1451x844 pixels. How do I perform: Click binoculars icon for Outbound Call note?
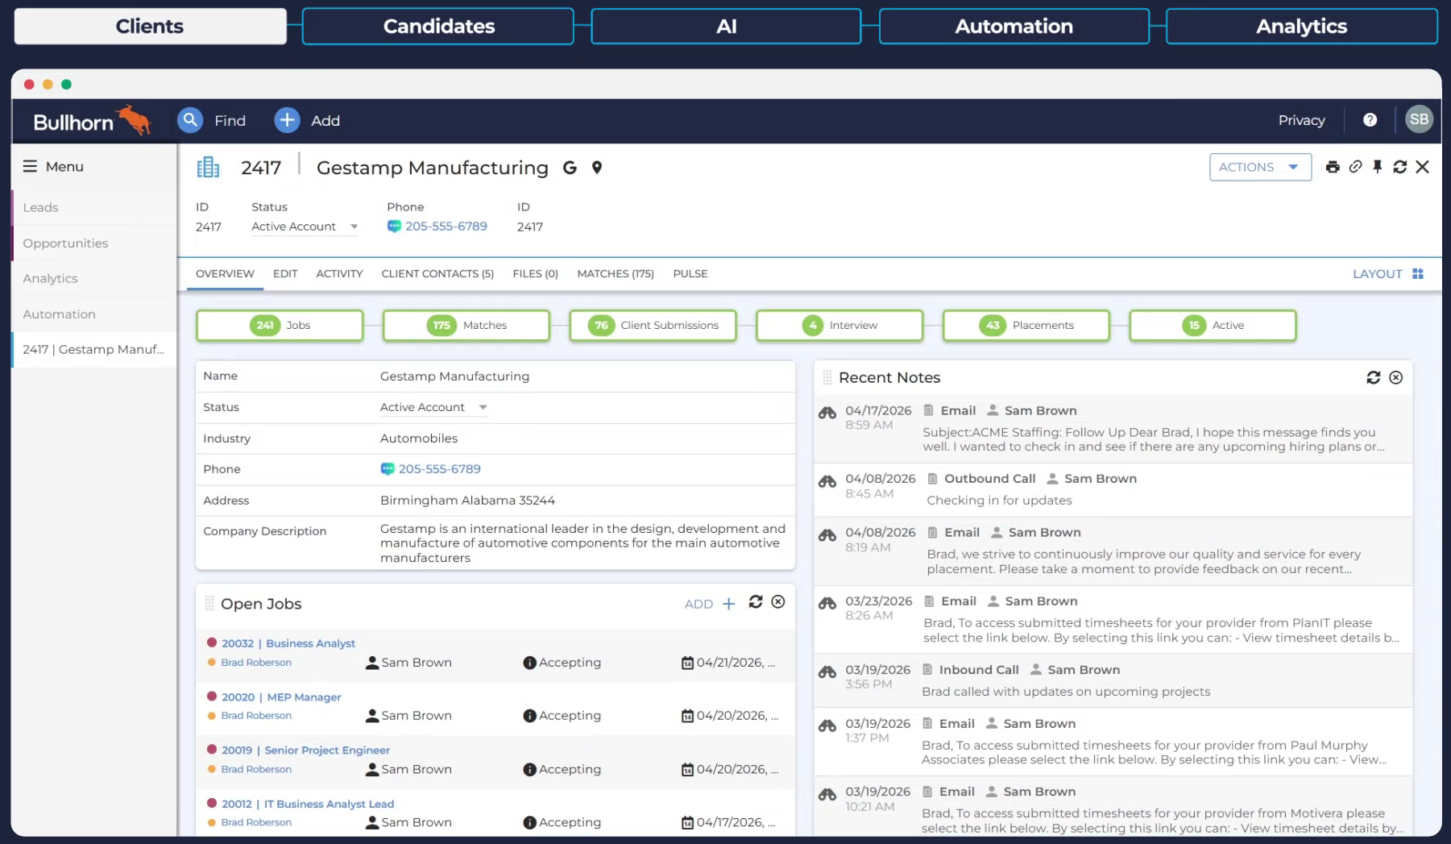[827, 481]
